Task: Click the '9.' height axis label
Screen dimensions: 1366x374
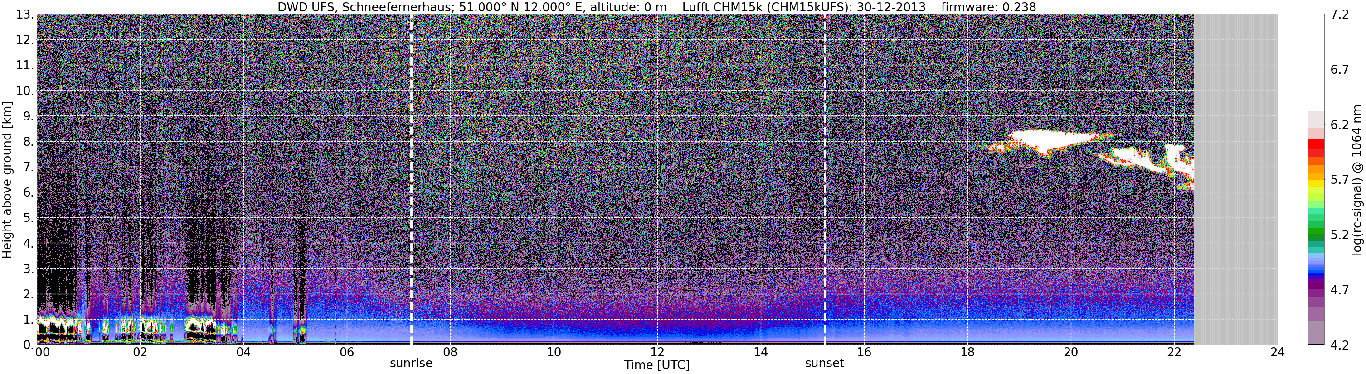Action: (x=29, y=116)
